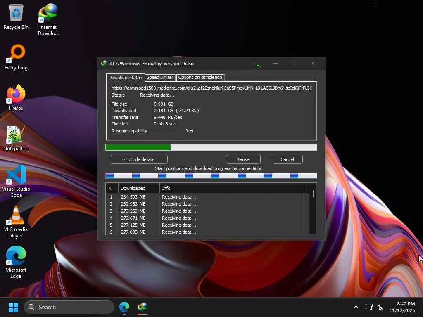Open Microsoft Edge from the taskbar
Viewport: 423px width, 317px height.
[124, 307]
